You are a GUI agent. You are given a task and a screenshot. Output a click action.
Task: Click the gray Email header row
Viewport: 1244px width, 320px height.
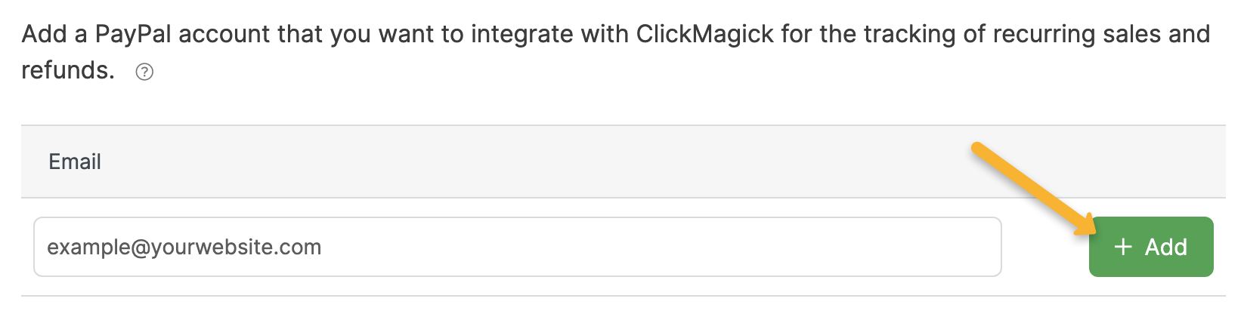point(623,162)
